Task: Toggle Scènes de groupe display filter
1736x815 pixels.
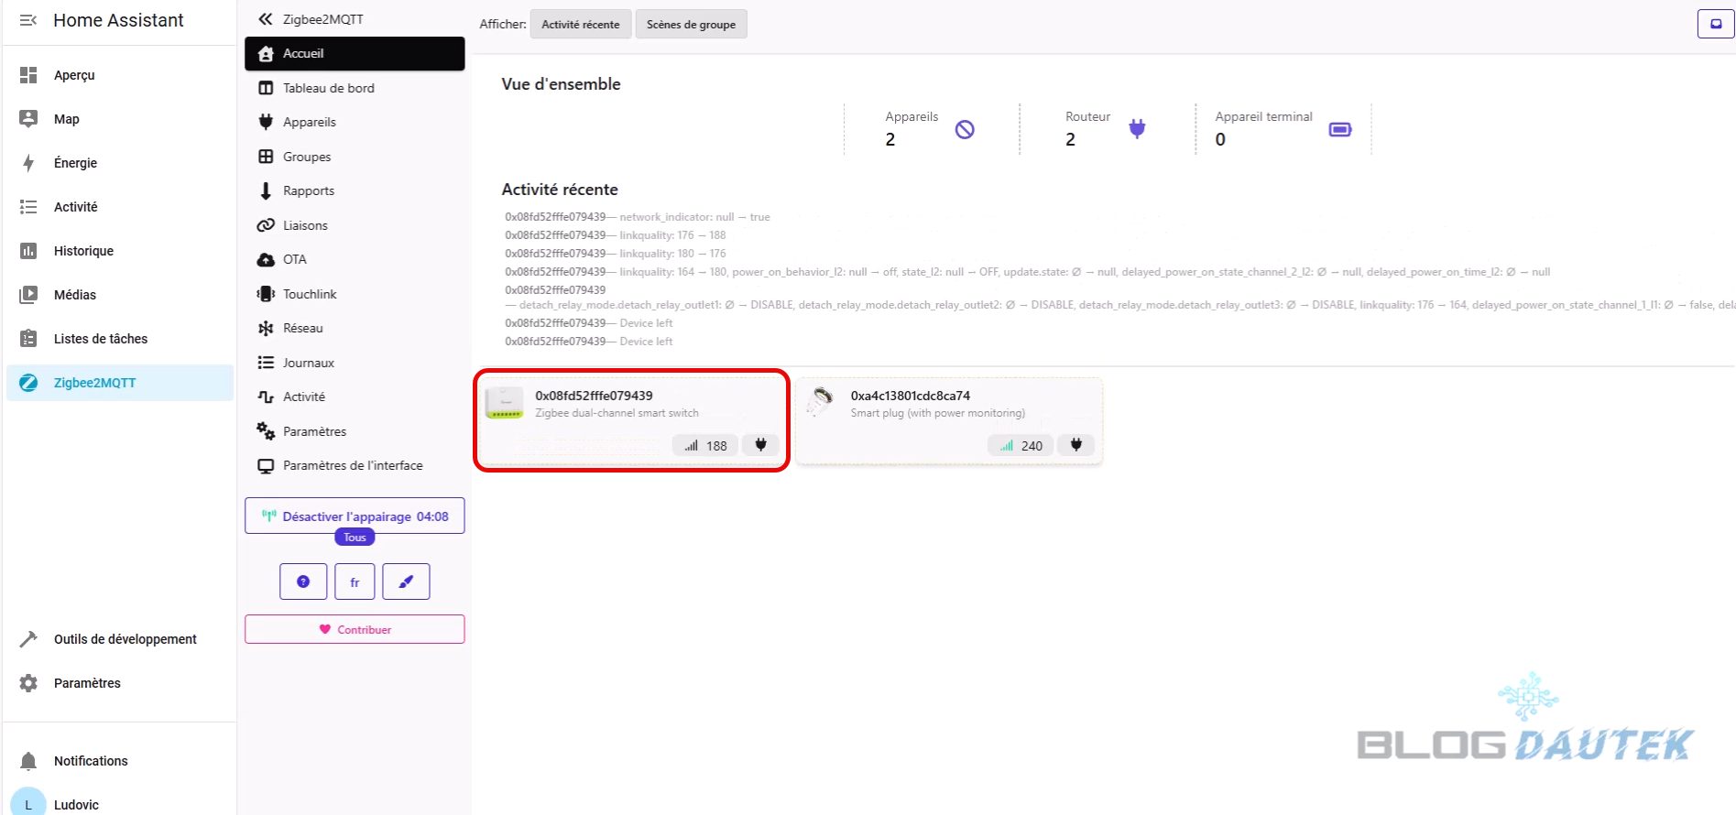Action: pos(691,25)
